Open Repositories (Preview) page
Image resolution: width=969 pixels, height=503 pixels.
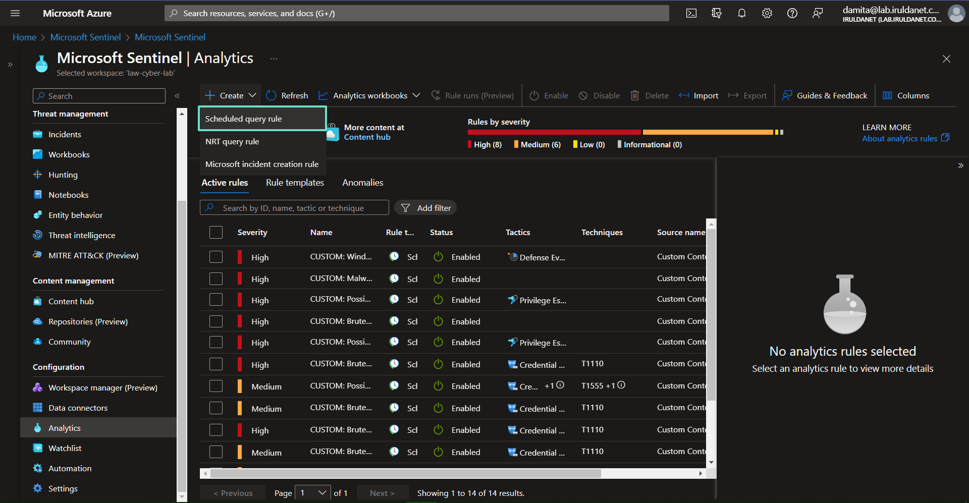click(88, 321)
